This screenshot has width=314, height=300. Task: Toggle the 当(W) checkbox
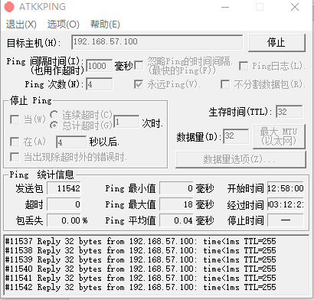[x=15, y=119]
